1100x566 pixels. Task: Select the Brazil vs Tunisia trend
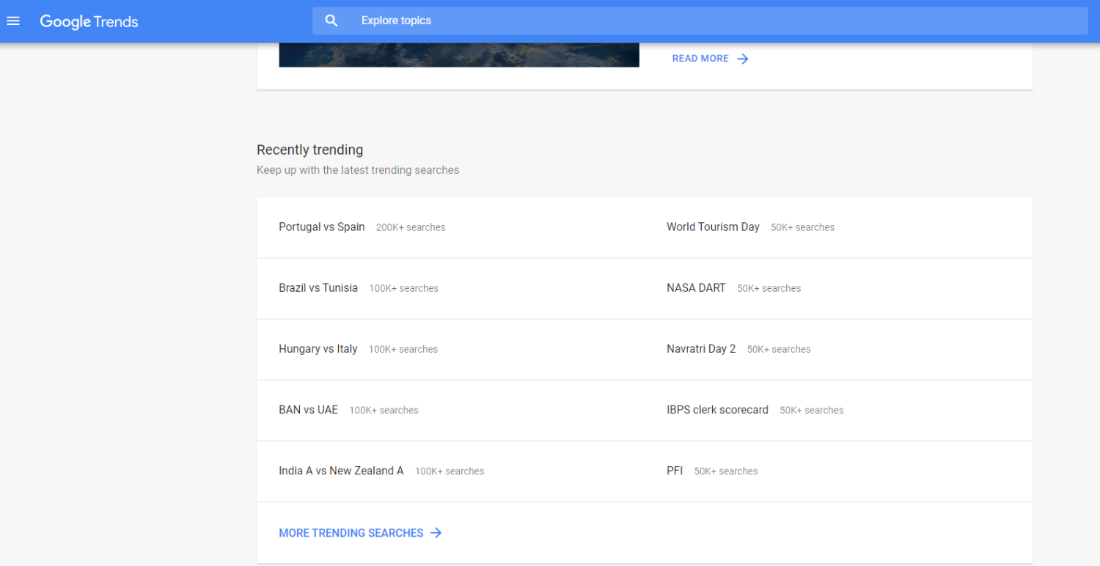click(318, 287)
